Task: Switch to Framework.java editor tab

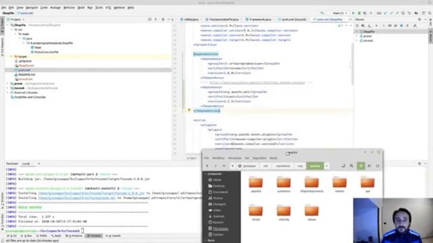Action: (x=258, y=20)
